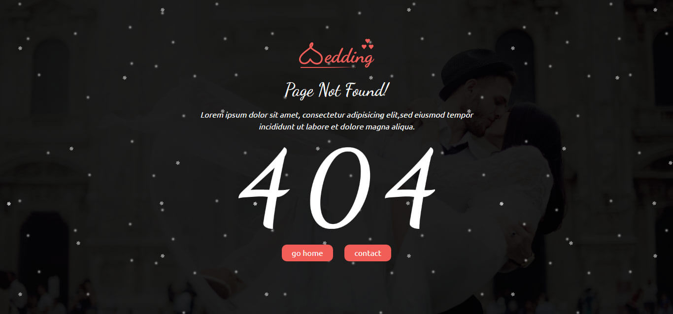
Task: Select the 'incididunt ut labore' text line
Action: point(337,127)
